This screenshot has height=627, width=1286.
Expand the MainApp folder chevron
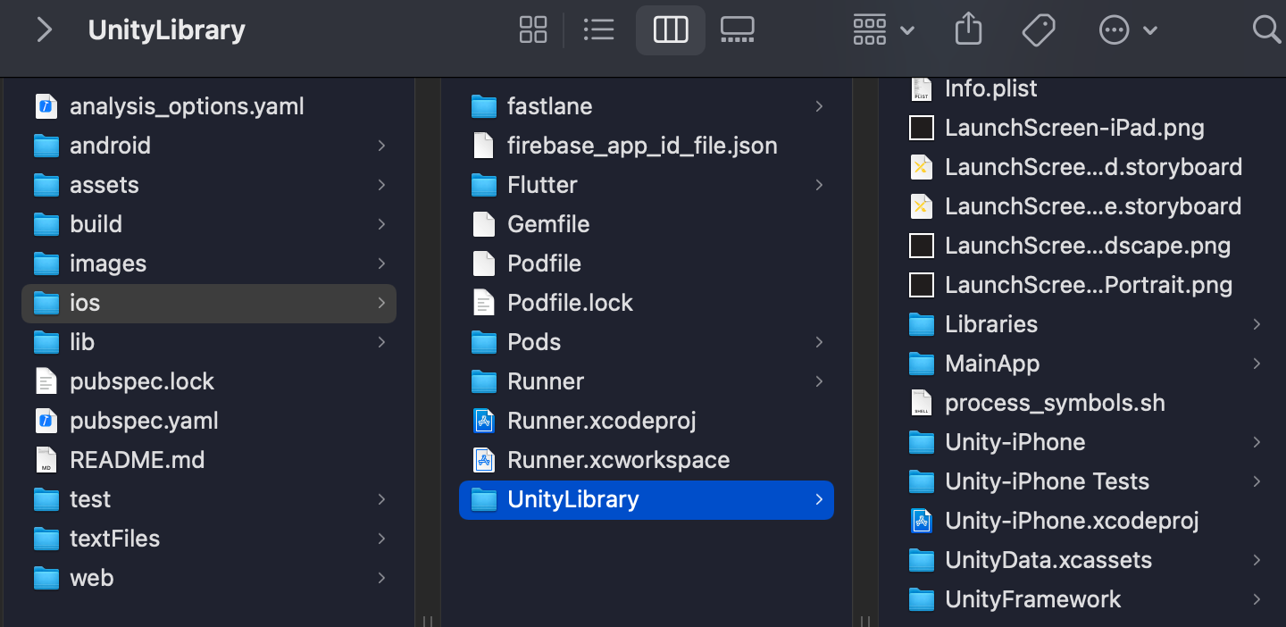click(x=1257, y=364)
